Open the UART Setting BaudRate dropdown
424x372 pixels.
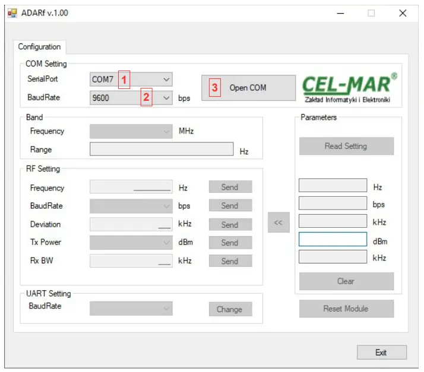131,309
